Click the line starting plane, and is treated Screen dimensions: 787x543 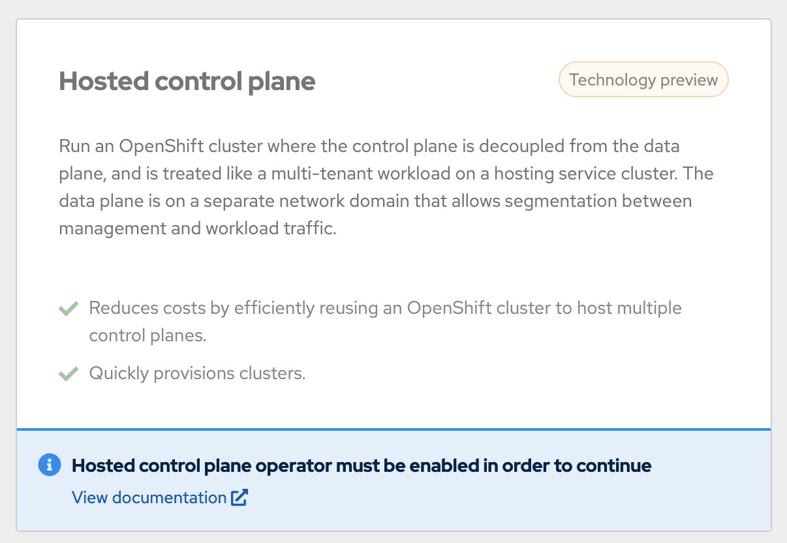point(386,174)
